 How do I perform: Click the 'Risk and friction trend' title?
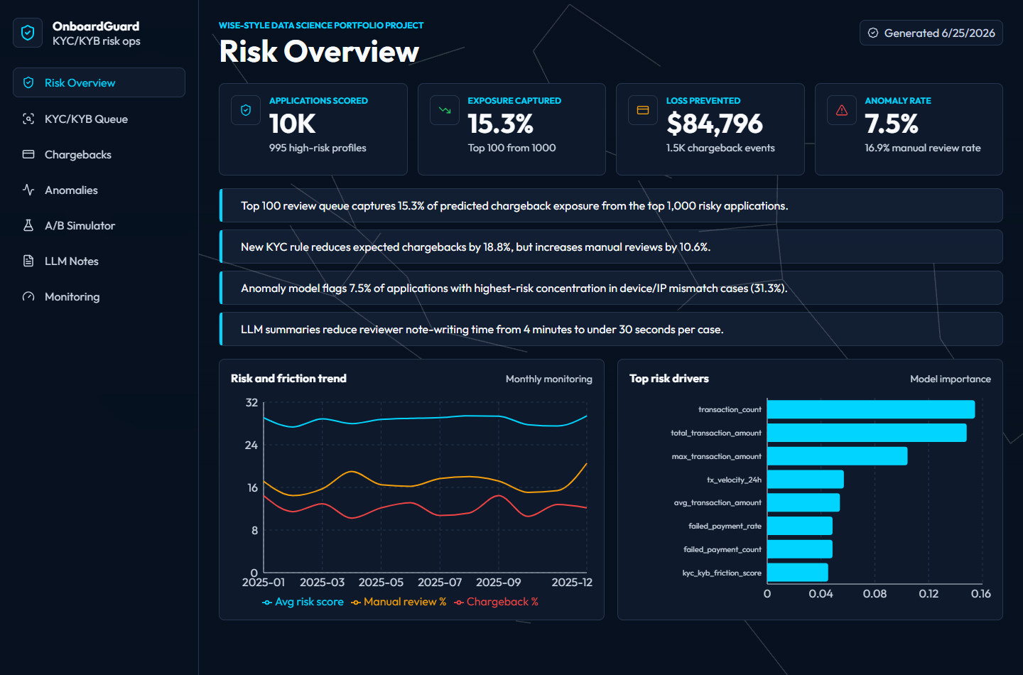(288, 379)
